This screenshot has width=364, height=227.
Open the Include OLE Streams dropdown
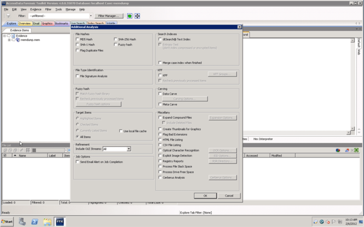tap(129, 149)
